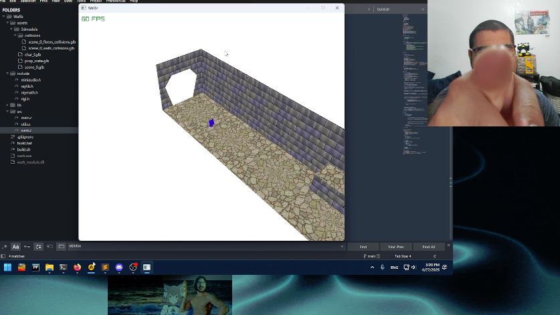The height and width of the screenshot is (315, 560).
Task: Toggle case sensitive Aa search option
Action: click(15, 246)
